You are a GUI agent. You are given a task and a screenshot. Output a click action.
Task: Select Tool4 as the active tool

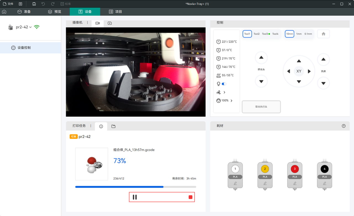pyautogui.click(x=275, y=34)
